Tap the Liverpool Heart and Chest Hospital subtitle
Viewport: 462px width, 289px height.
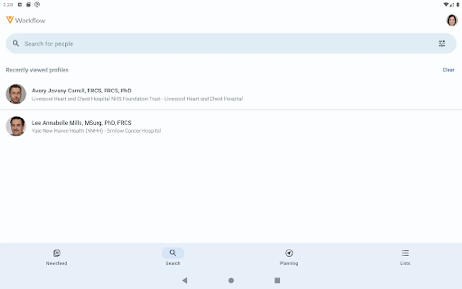tap(137, 99)
